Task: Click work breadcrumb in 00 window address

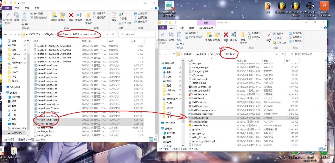Action: point(86,34)
